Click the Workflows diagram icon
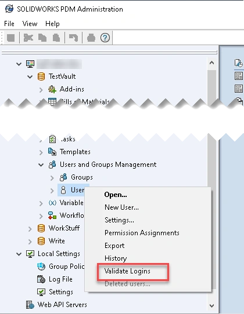244x314 pixels. 52,216
